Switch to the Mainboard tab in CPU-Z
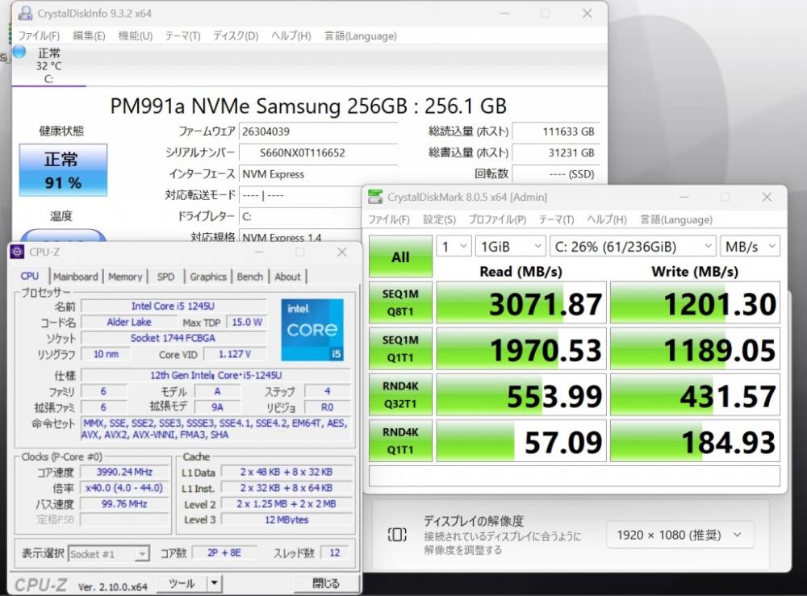 pos(76,277)
